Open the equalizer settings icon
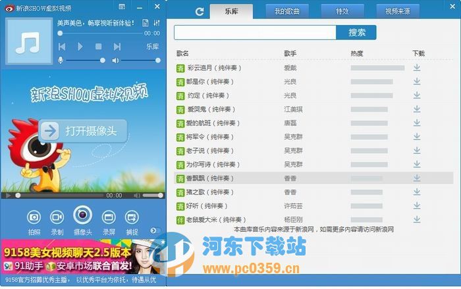The image size is (461, 289). pyautogui.click(x=157, y=23)
